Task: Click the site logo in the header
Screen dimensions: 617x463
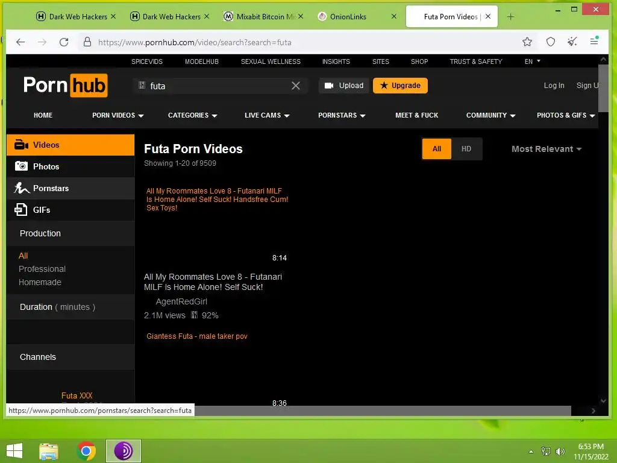Action: [65, 86]
